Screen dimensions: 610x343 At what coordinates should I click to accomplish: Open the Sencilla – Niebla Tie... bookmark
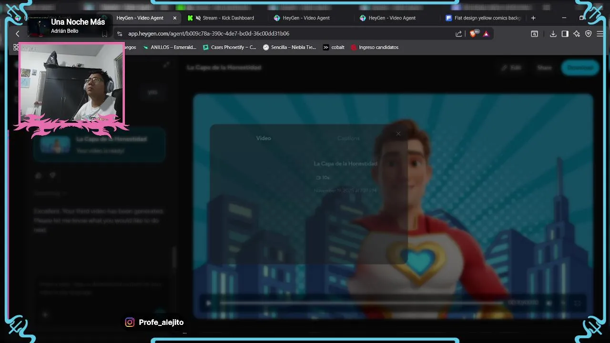pos(290,47)
